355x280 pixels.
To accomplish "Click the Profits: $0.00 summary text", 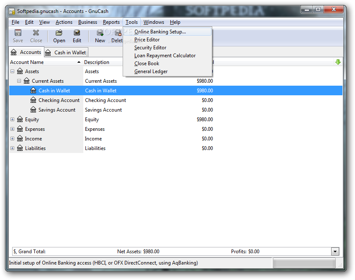I will (x=245, y=252).
